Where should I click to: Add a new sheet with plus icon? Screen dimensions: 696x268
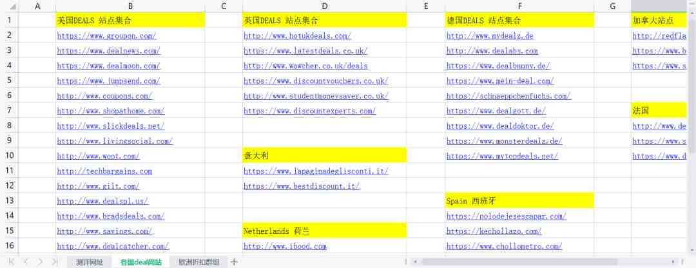[234, 262]
